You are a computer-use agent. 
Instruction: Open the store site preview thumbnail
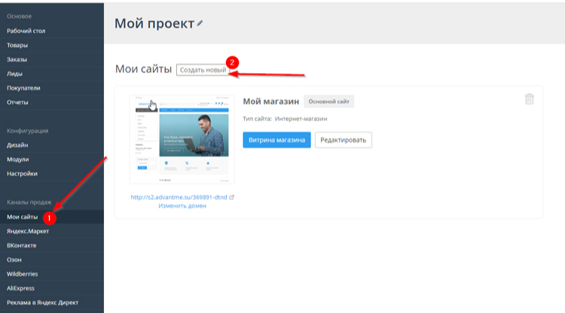point(182,139)
